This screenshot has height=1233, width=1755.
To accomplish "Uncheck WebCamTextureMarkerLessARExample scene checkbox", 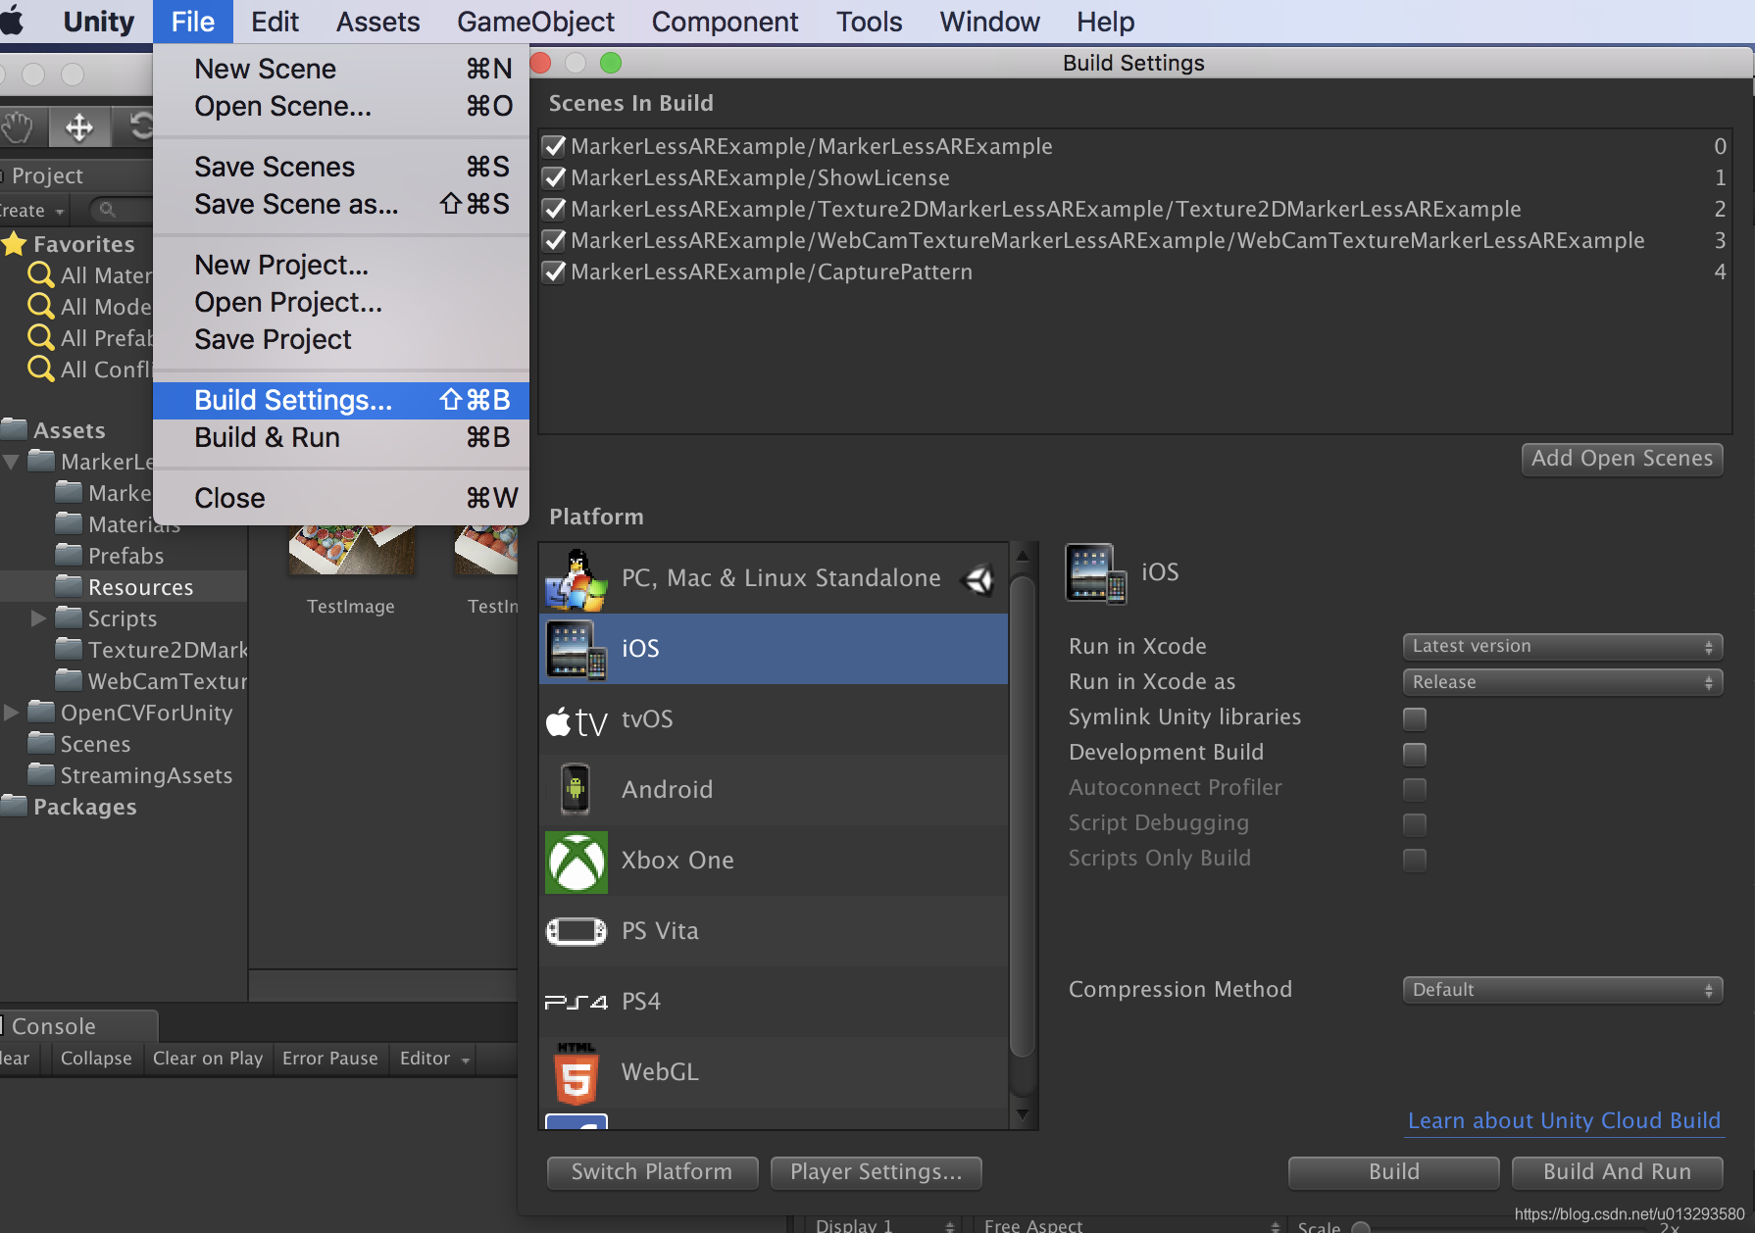I will click(x=554, y=240).
